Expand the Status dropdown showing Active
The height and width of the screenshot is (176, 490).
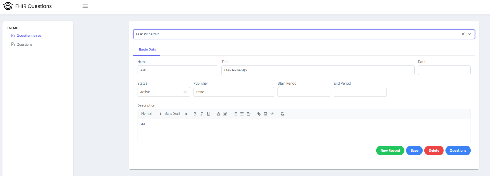tap(164, 92)
